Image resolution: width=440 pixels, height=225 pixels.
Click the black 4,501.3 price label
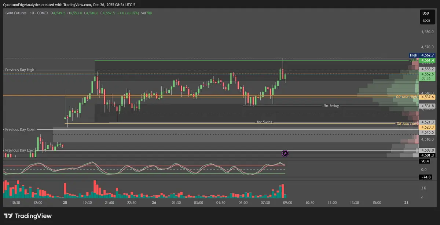[x=428, y=155]
